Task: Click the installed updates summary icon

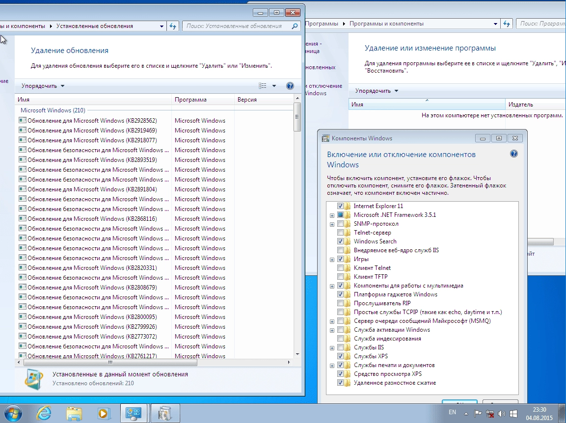Action: click(34, 378)
